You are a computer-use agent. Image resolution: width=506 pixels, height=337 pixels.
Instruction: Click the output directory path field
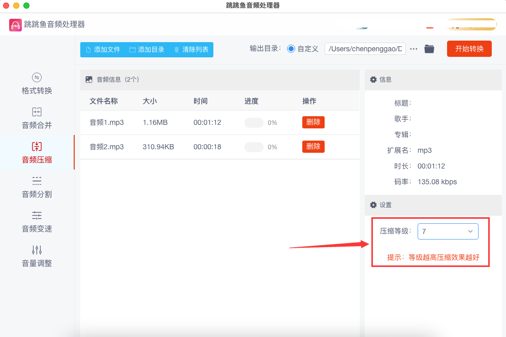click(365, 49)
